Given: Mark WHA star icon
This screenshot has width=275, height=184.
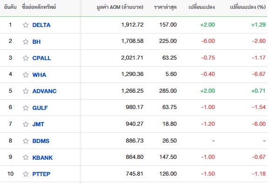Looking at the screenshot, I should click(26, 75).
